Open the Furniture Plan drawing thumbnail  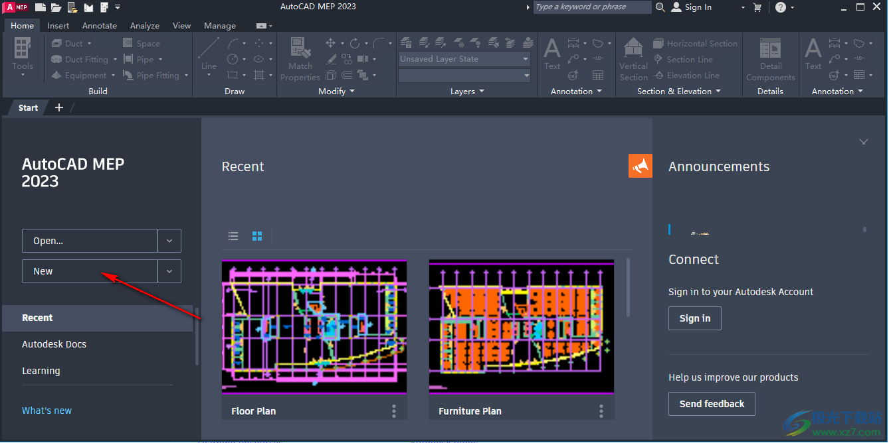click(x=522, y=327)
